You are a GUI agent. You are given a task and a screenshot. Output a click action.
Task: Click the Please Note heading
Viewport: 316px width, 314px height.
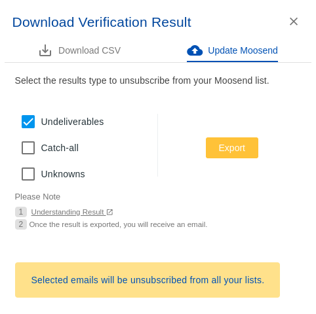(37, 197)
